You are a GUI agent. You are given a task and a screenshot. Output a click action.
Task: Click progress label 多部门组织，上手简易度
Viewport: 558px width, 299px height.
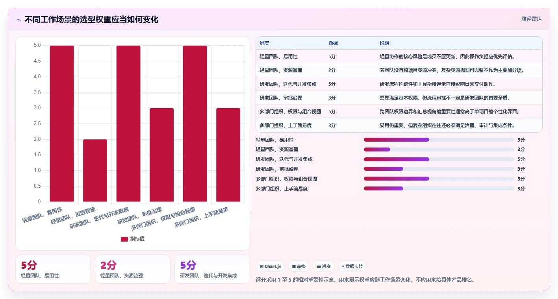click(x=282, y=188)
